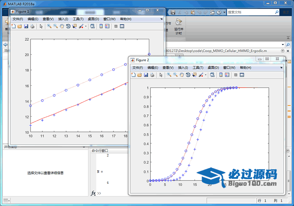
Task: Insert Legend in Figure 2
Action: click(x=227, y=75)
